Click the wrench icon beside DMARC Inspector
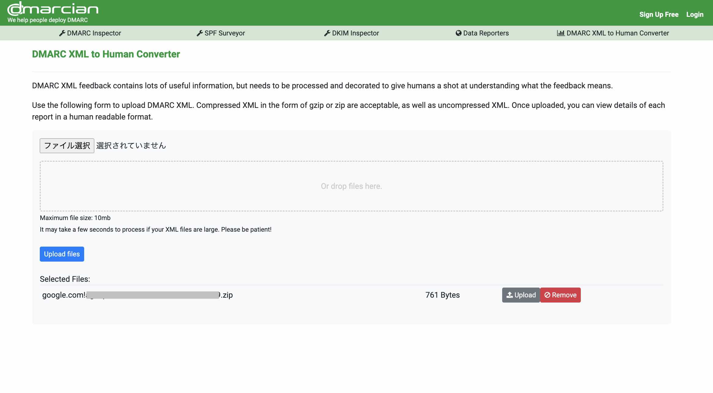The width and height of the screenshot is (713, 393). pos(62,33)
